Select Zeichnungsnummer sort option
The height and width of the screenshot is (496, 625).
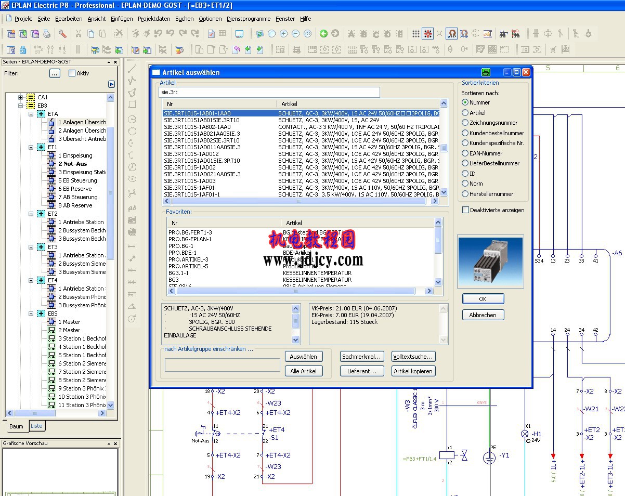tap(465, 123)
